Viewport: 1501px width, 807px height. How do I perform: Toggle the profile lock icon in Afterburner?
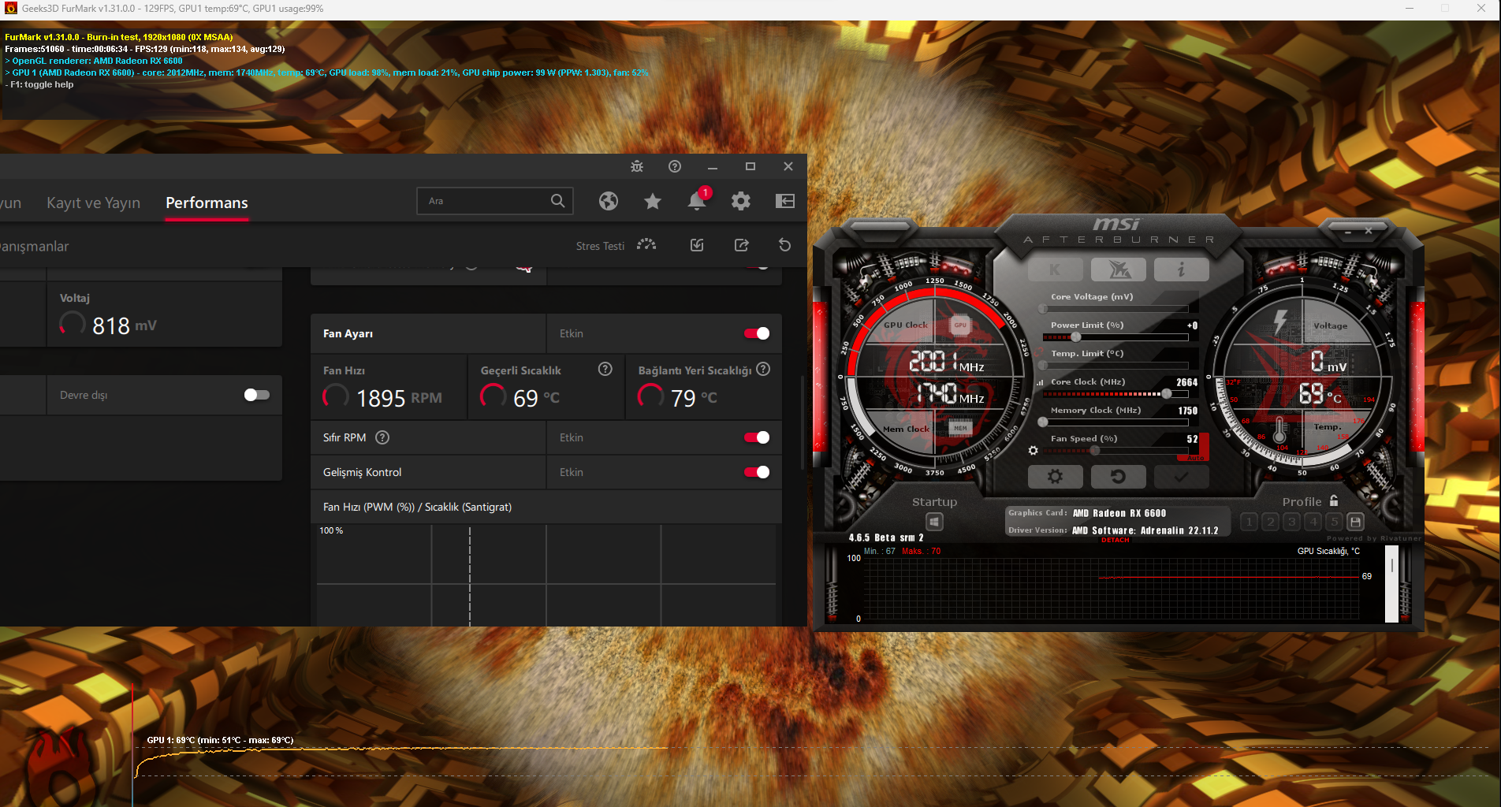point(1334,500)
